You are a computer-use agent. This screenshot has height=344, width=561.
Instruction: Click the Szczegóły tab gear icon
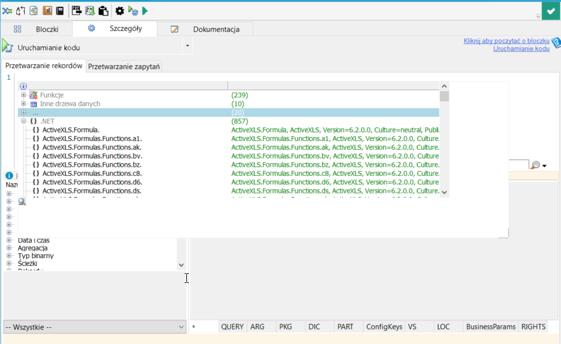click(x=91, y=28)
